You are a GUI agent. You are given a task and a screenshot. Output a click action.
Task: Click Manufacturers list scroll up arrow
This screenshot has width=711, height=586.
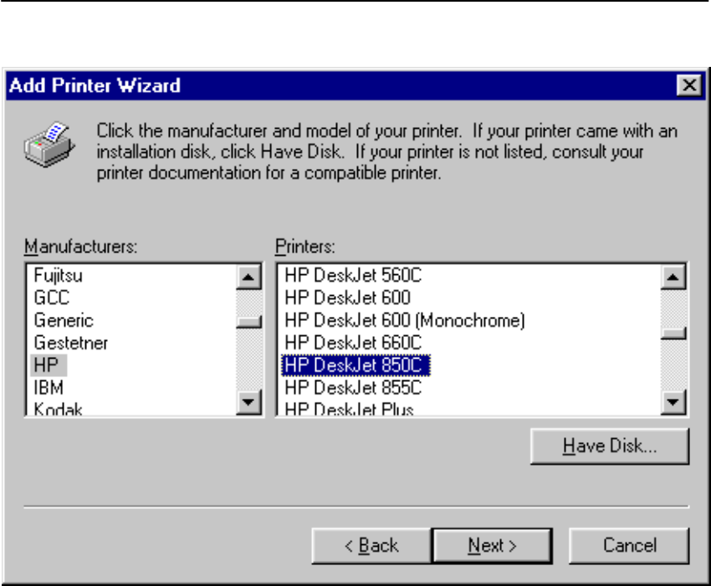[x=248, y=277]
